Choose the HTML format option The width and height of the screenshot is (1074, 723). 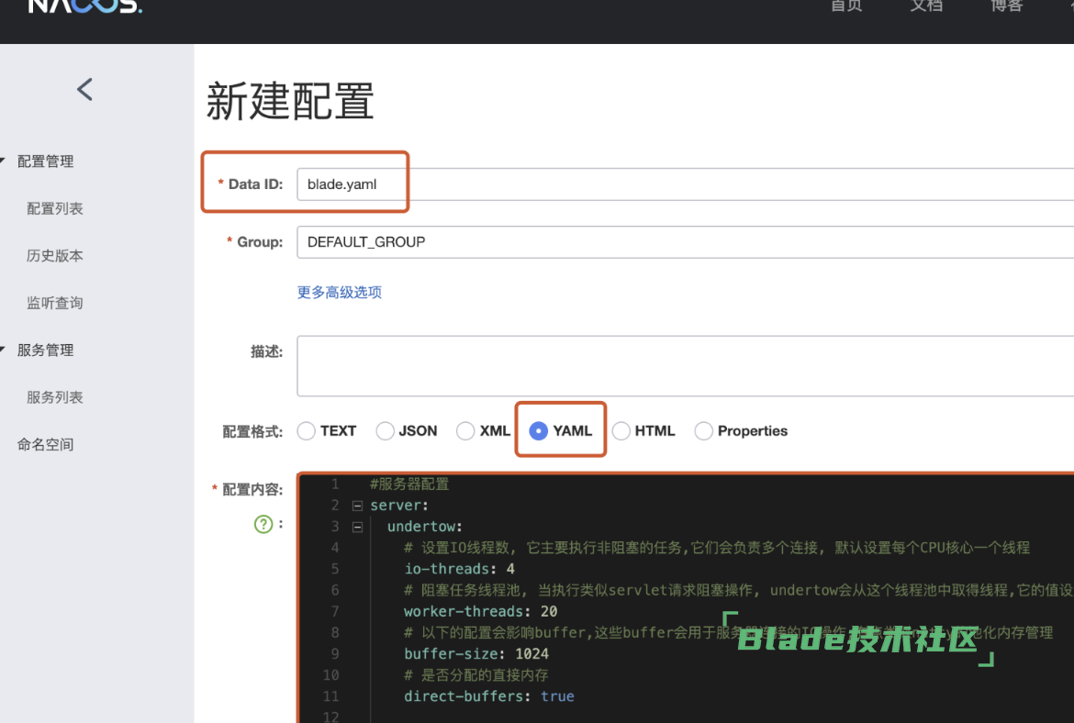621,431
